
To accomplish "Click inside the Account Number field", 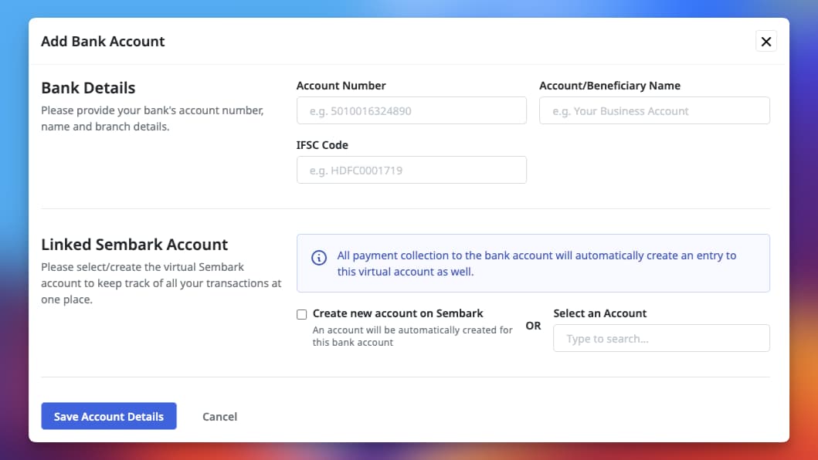I will tap(411, 110).
